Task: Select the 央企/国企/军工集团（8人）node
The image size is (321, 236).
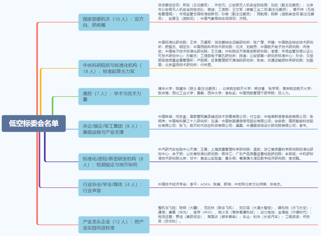Action: 114,129
